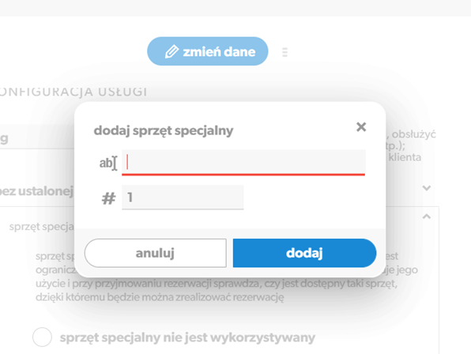
Task: Collapse the section with upward chevron
Action: pos(427,217)
